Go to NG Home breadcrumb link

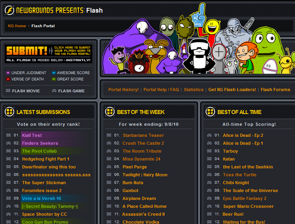click(x=17, y=26)
